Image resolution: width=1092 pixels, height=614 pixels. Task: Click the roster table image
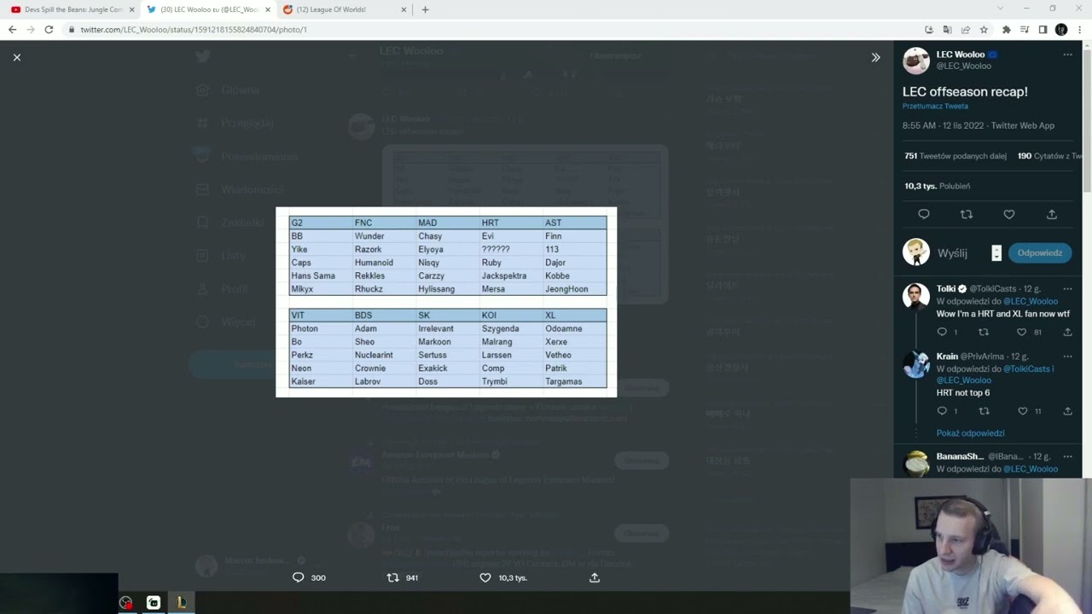point(446,302)
